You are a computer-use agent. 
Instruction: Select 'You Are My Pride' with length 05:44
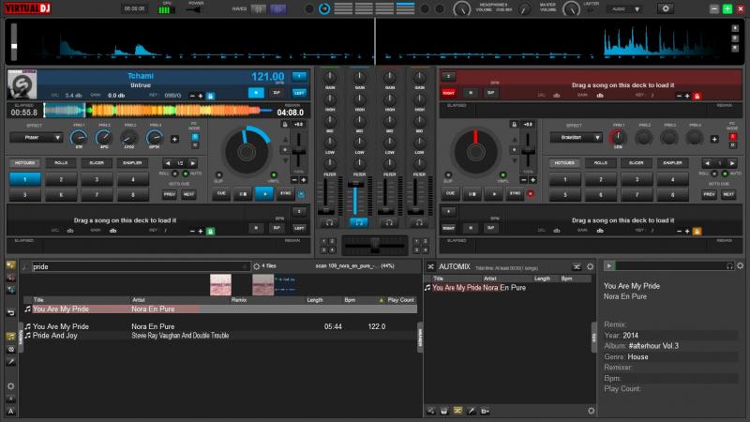click(x=220, y=326)
